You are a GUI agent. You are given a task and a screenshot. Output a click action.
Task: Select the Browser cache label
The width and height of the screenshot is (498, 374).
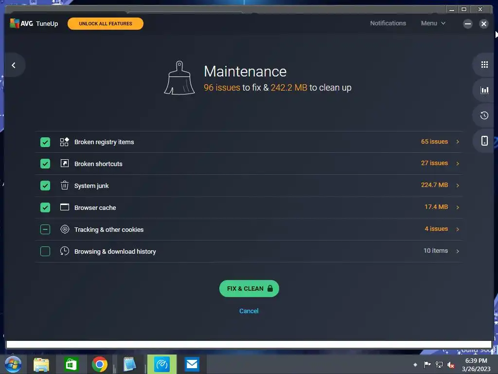(95, 207)
